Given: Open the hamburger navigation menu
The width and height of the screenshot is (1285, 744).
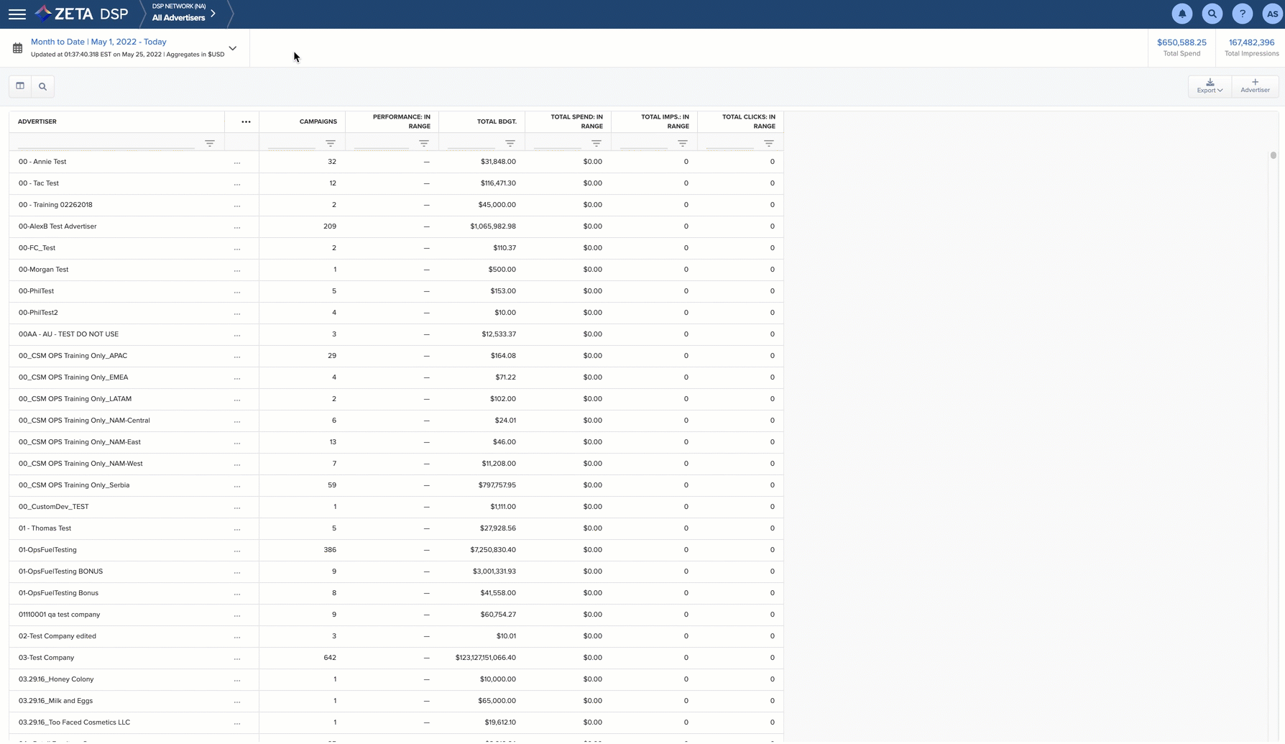Looking at the screenshot, I should coord(17,14).
